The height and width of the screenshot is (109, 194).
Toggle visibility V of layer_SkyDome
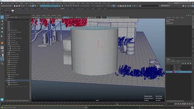coord(167,70)
